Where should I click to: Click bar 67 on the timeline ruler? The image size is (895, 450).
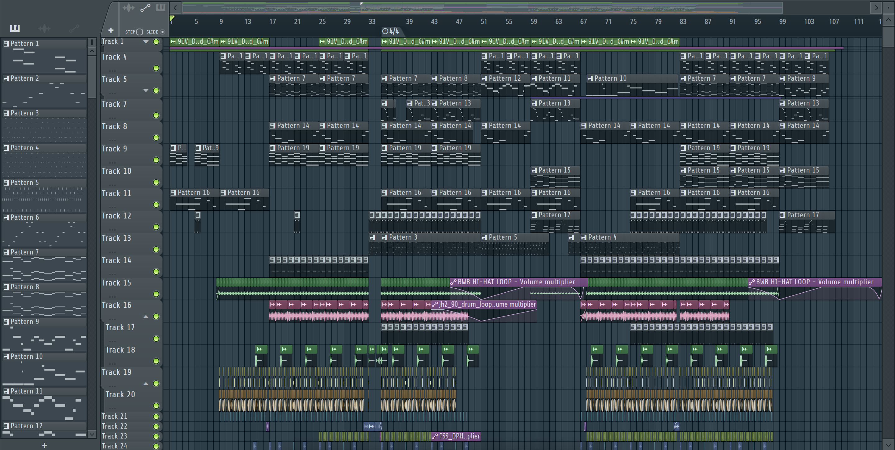[x=583, y=21]
